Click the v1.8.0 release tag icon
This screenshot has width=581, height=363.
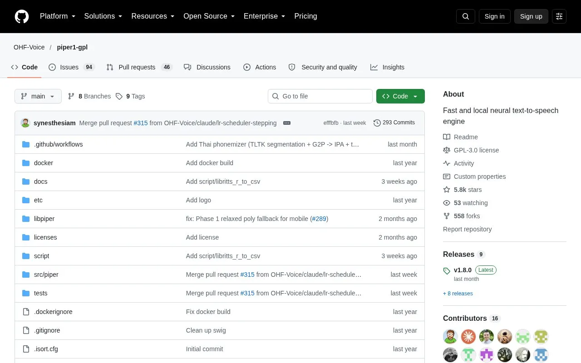[447, 271]
